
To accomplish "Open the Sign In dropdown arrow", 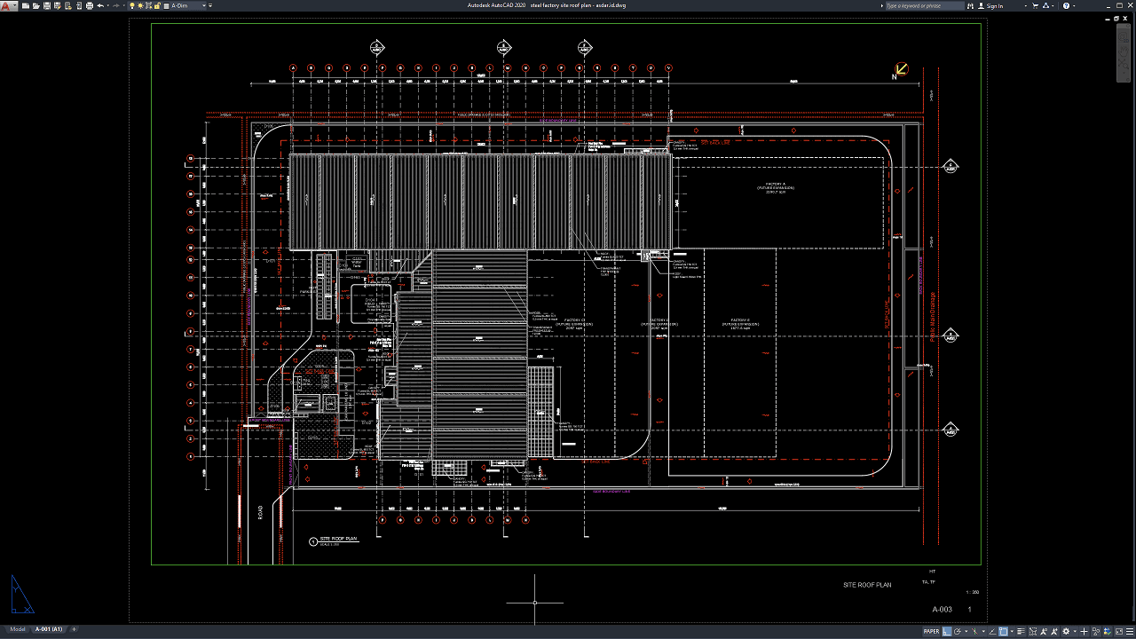I will pos(1025,5).
